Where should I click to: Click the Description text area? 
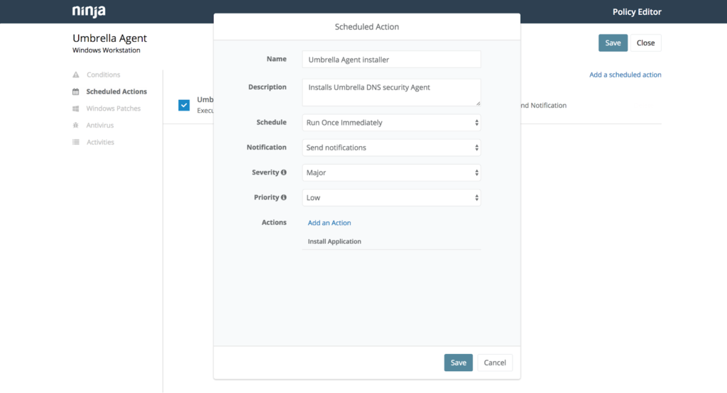pos(391,92)
